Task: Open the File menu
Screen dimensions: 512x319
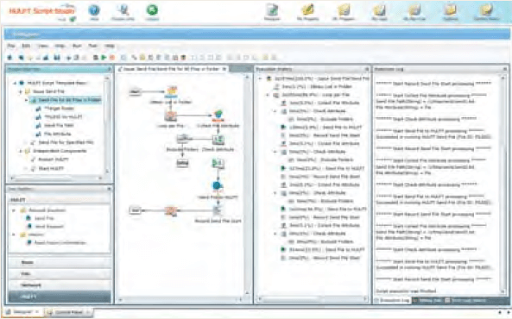Action: pyautogui.click(x=11, y=46)
